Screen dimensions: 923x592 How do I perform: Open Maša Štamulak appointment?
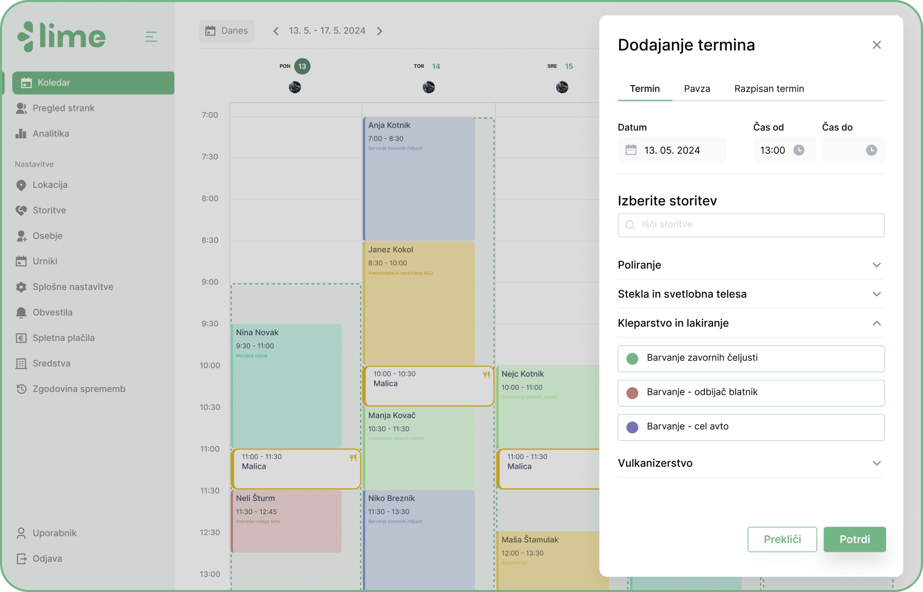pyautogui.click(x=548, y=561)
